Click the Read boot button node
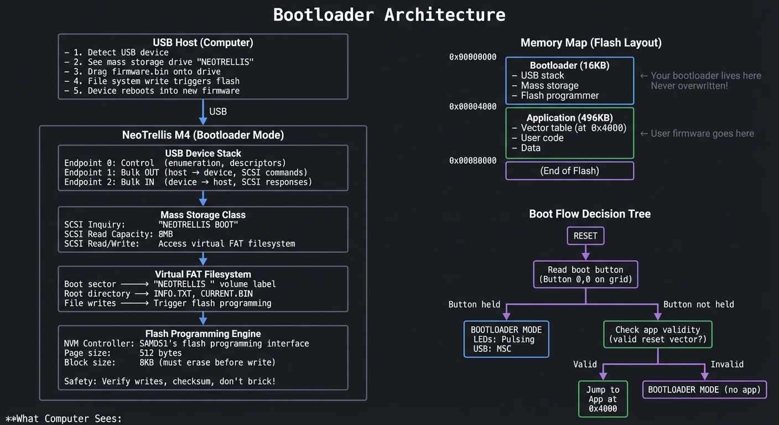 (585, 274)
